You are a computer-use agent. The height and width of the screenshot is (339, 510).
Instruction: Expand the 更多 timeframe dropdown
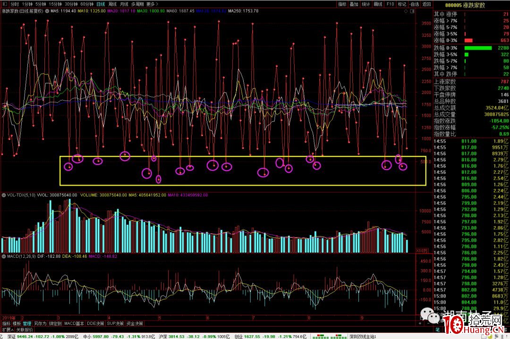pyautogui.click(x=152, y=4)
